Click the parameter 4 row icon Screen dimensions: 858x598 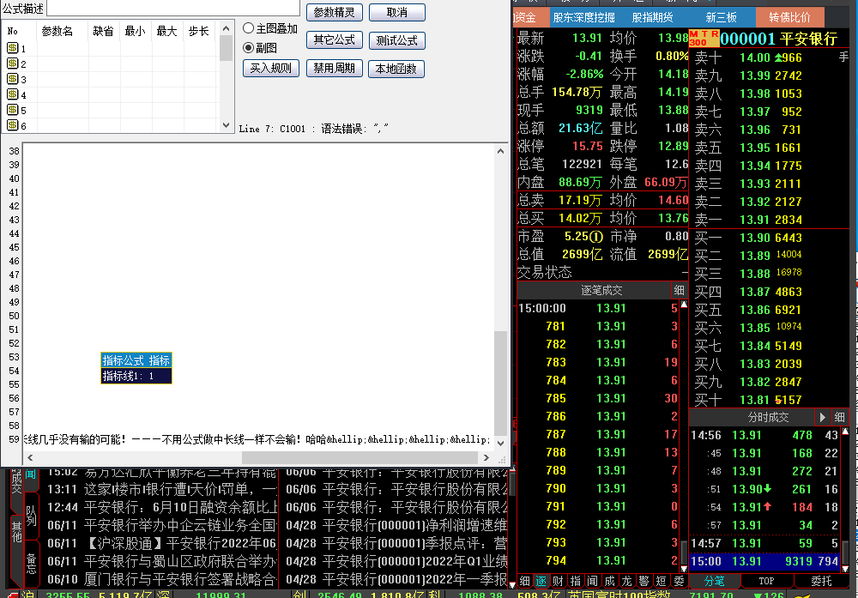click(13, 94)
